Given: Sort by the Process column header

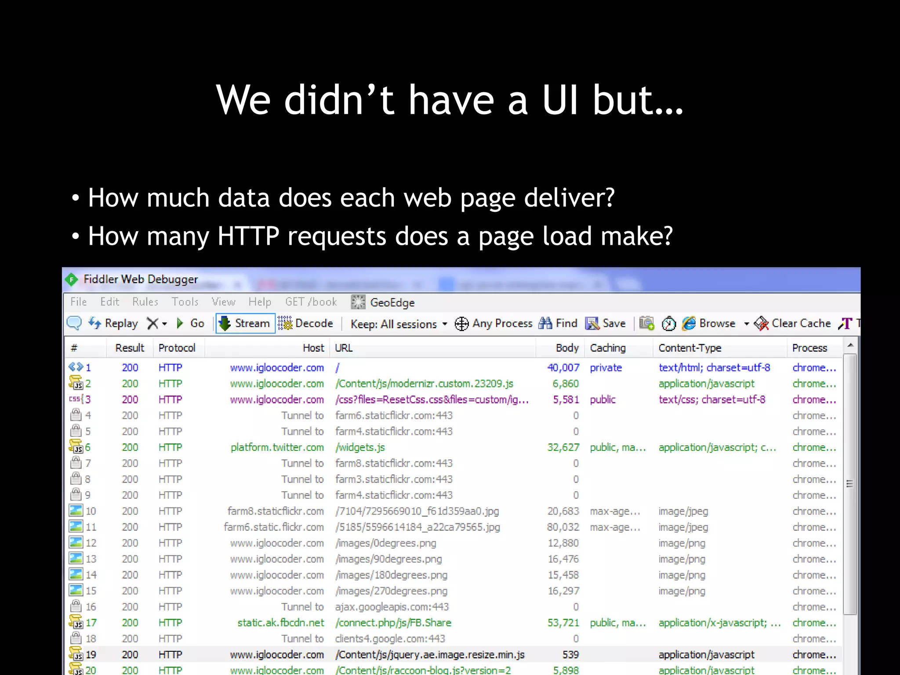Looking at the screenshot, I should pos(815,348).
